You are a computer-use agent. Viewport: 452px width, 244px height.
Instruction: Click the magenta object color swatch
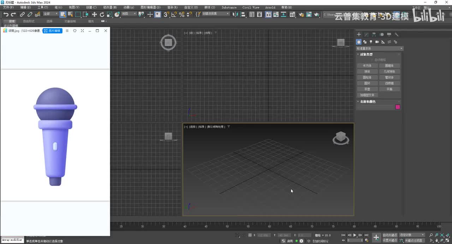pyautogui.click(x=398, y=107)
